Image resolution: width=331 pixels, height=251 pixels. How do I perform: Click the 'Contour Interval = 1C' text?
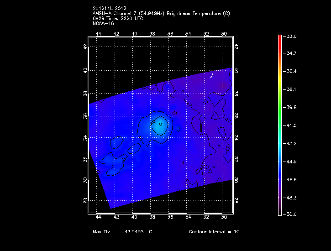pos(214,232)
